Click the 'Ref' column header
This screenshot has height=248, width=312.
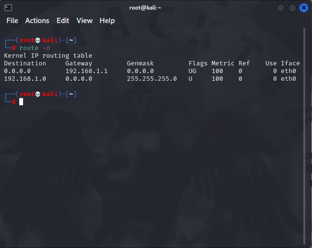[x=244, y=63]
